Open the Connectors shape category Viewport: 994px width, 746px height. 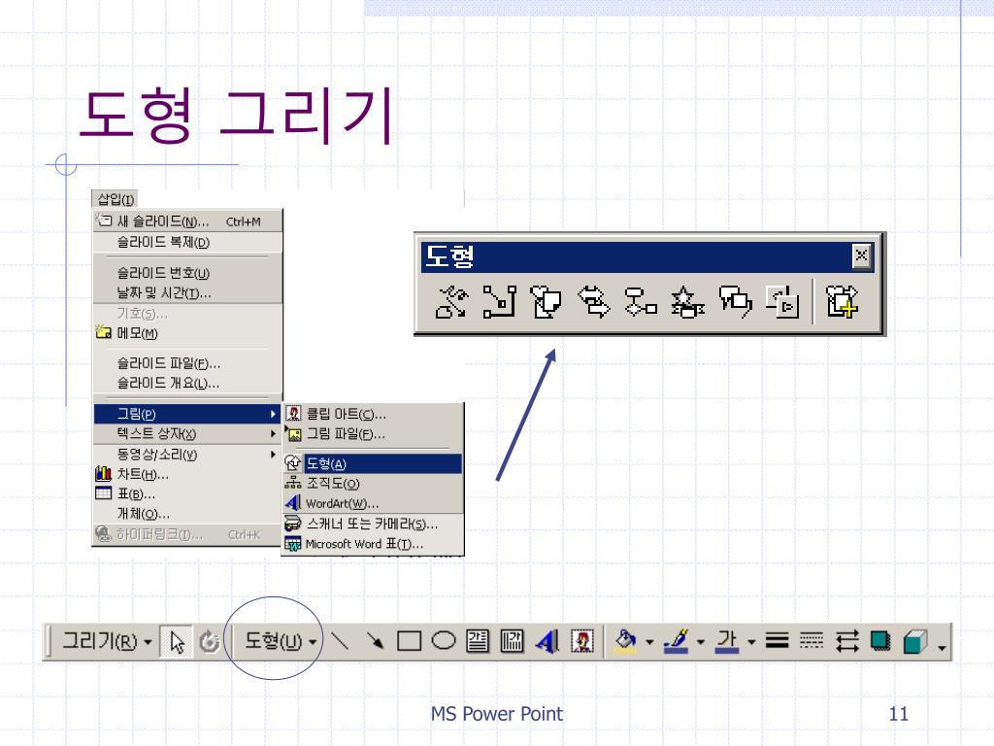pyautogui.click(x=499, y=301)
